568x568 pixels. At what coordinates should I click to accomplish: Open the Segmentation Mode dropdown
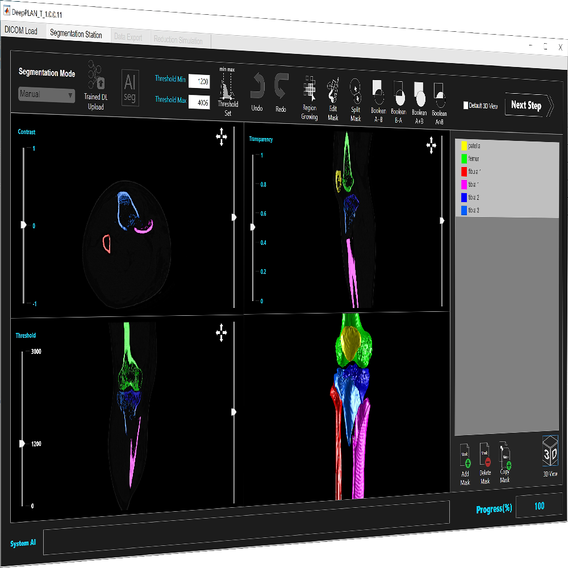click(x=47, y=94)
